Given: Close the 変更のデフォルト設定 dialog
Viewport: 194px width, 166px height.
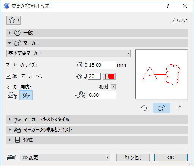Looking at the screenshot, I should point(185,6).
